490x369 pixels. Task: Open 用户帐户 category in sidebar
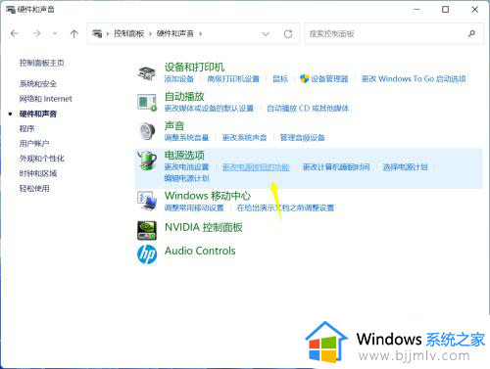click(34, 143)
